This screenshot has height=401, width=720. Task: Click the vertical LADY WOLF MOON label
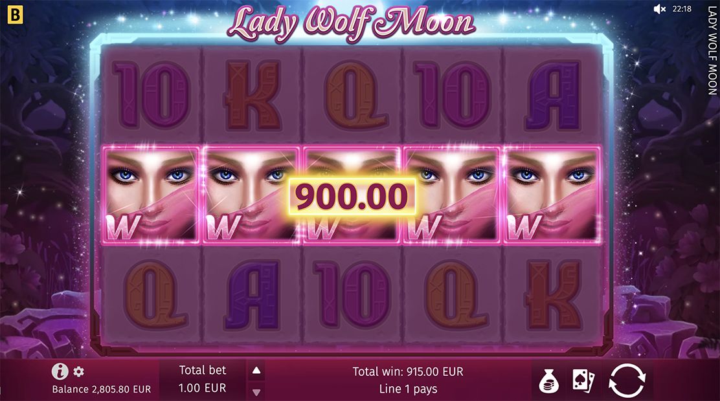tap(712, 50)
